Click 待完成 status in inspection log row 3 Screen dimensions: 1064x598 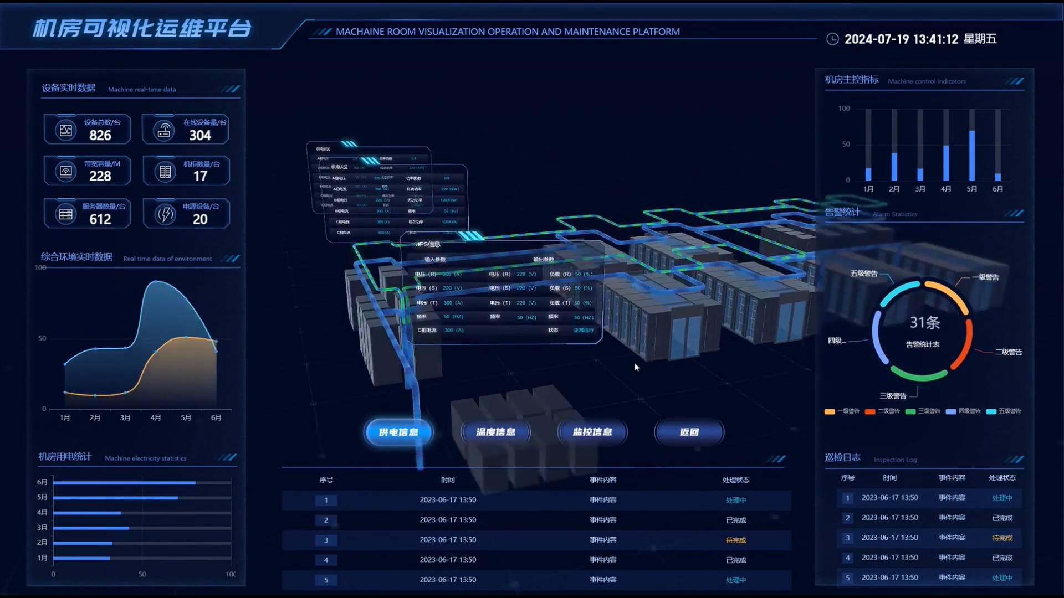(1002, 538)
